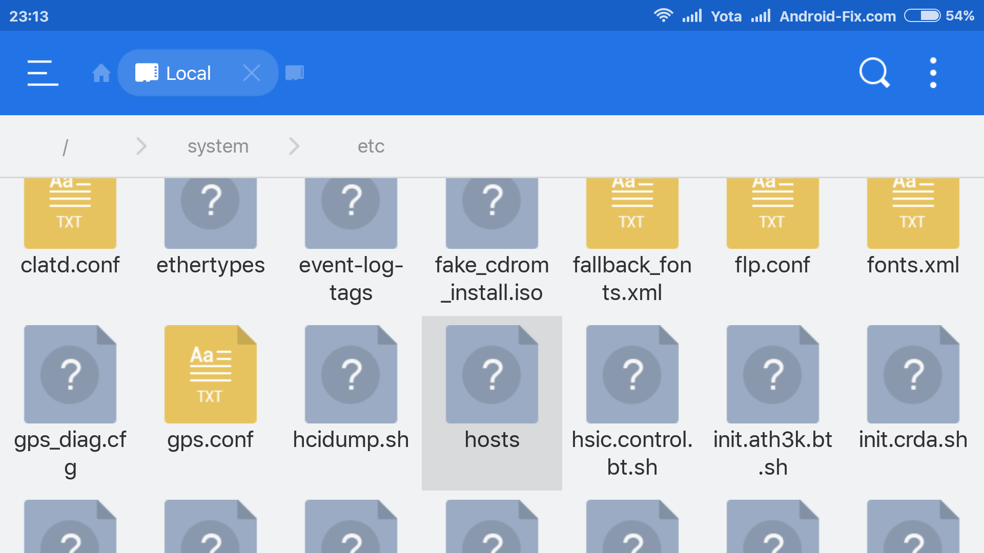Open the hosts file
This screenshot has width=984, height=553.
pyautogui.click(x=491, y=389)
